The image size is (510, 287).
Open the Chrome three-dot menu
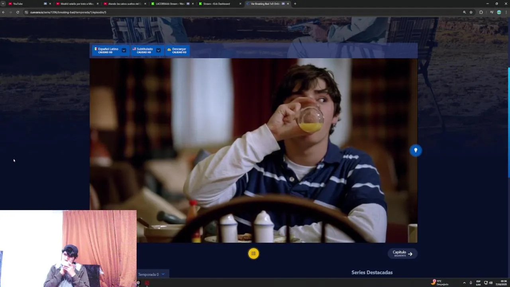pyautogui.click(x=506, y=12)
